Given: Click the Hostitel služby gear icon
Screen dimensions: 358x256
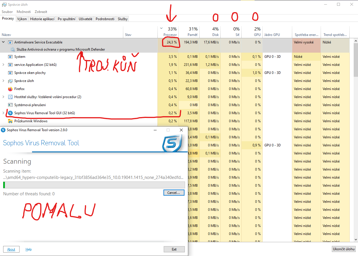Looking at the screenshot, I should [10, 97].
